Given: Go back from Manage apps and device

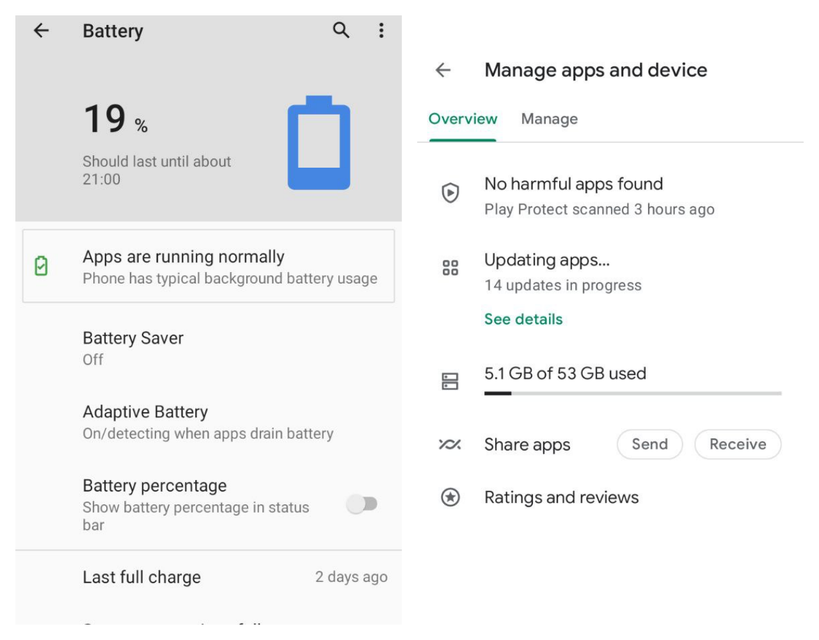Looking at the screenshot, I should tap(443, 70).
